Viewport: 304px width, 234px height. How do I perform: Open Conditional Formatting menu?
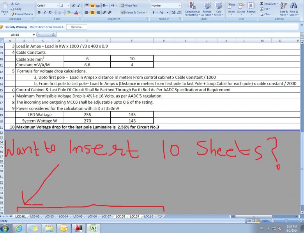pos(192,9)
